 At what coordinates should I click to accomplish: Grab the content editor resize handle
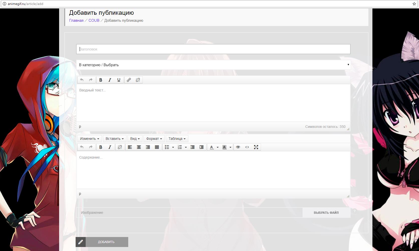tap(348, 196)
